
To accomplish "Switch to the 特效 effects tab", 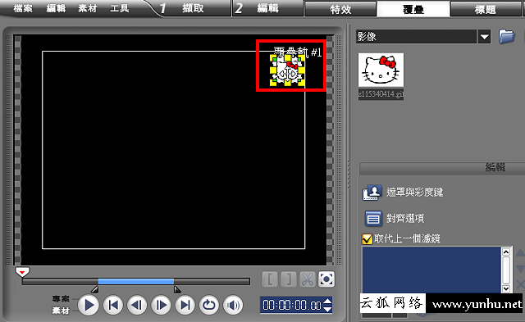I will click(340, 9).
